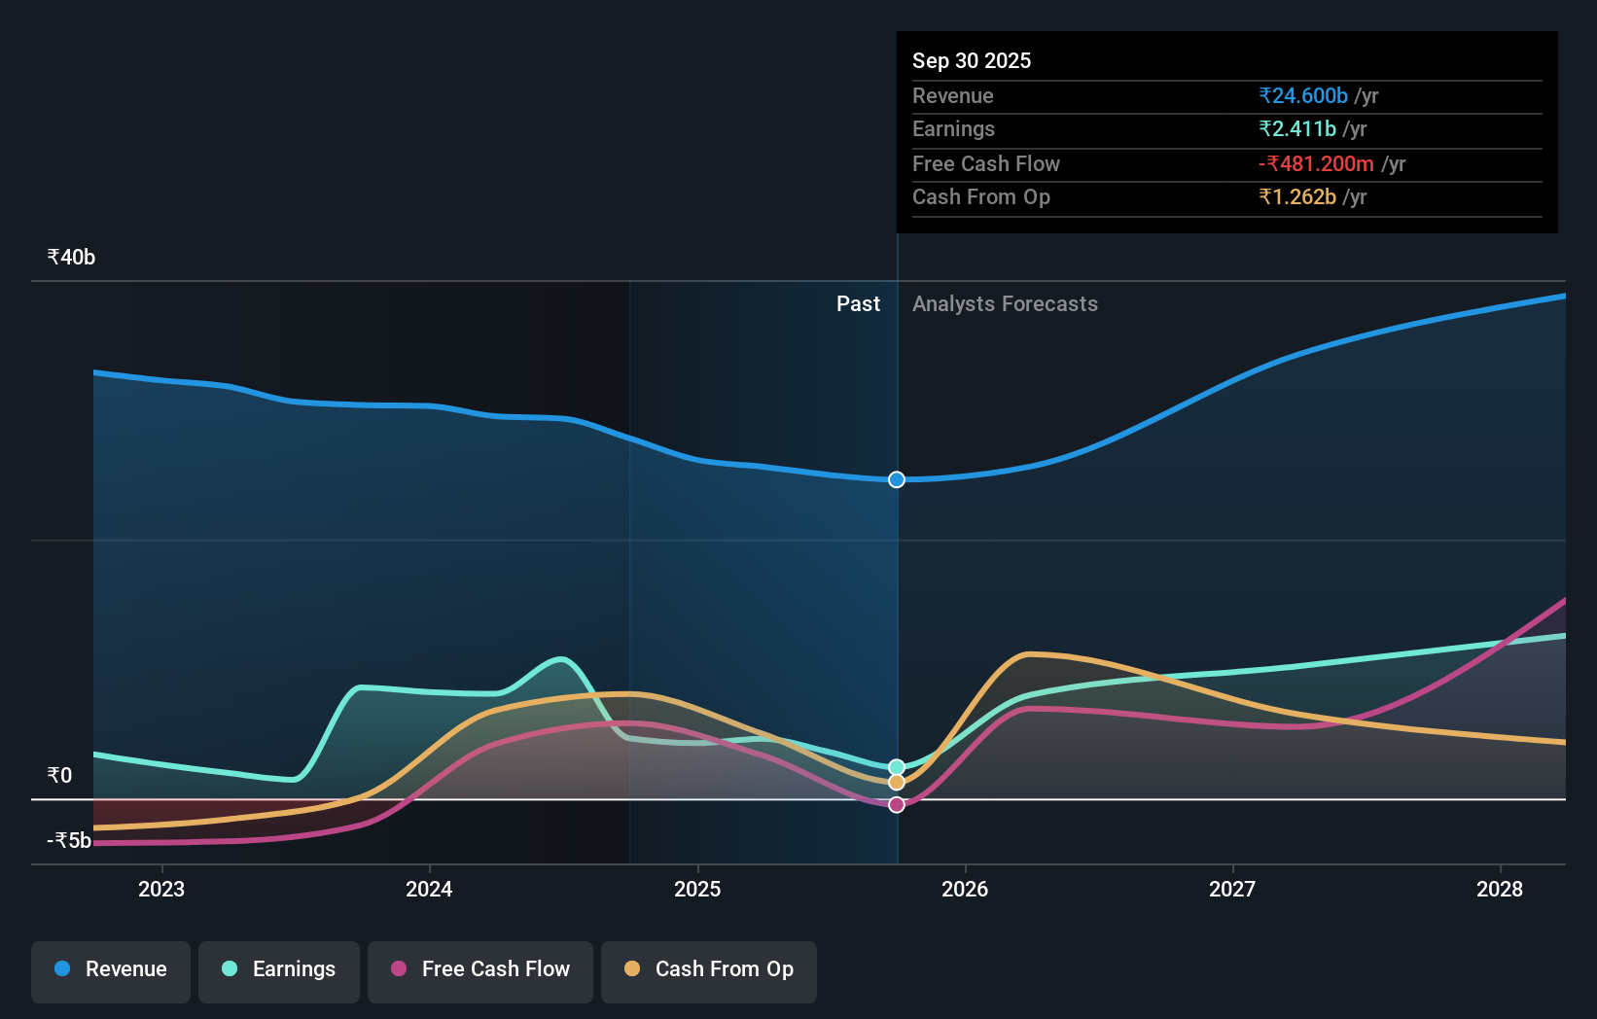Click the Revenue row in the tooltip
Viewport: 1597px width, 1019px height.
pyautogui.click(x=1225, y=96)
